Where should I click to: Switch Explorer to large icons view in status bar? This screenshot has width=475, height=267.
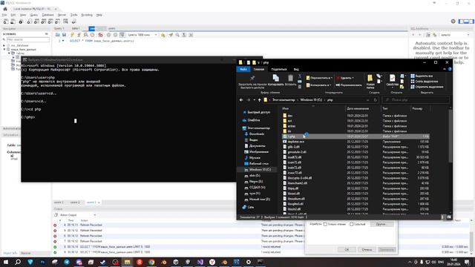(449, 217)
